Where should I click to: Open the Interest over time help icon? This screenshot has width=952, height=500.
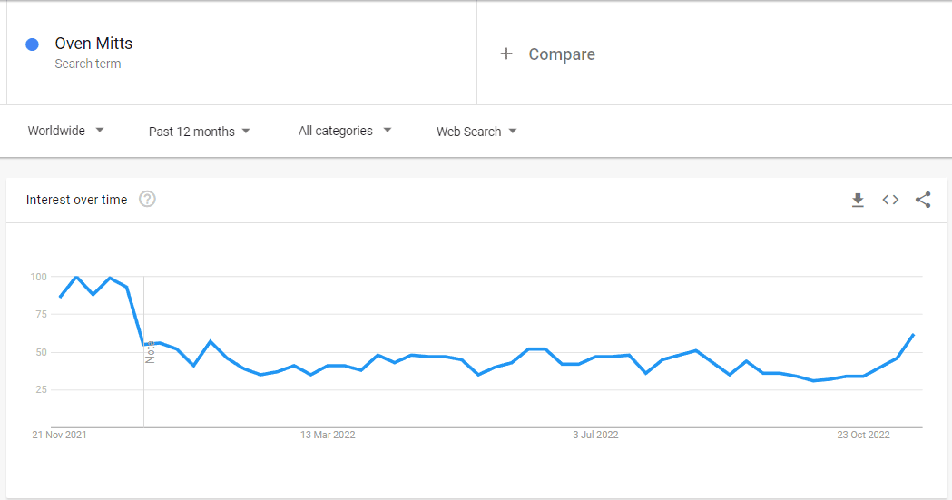pos(147,199)
